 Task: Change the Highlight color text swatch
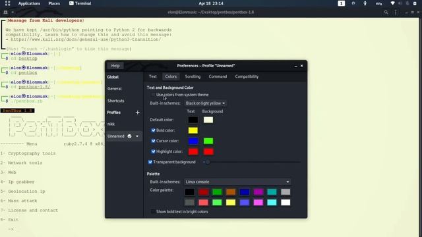[193, 151]
